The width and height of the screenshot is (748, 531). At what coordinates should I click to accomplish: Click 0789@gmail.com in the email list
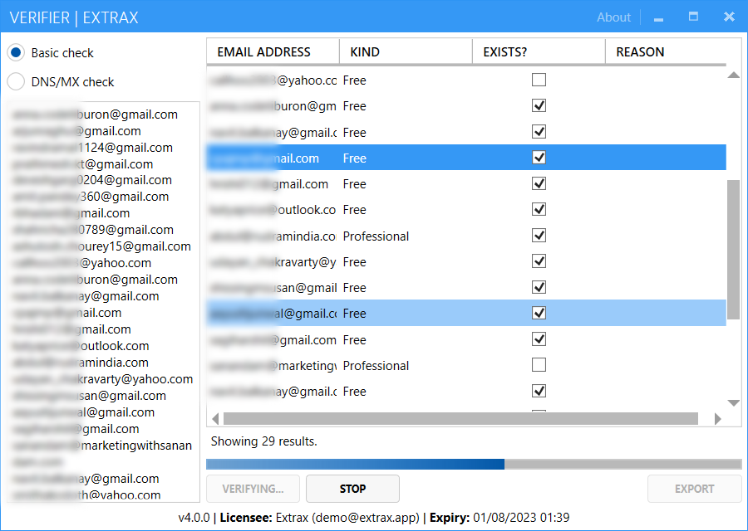(93, 230)
